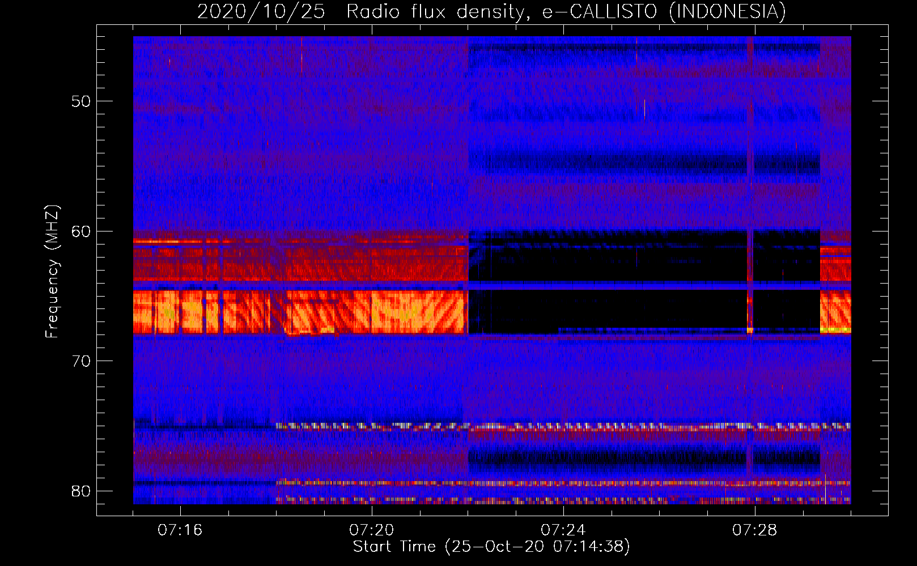Click the bright orange emission band near 66 MHz
Screen dimensions: 917x566
[x=300, y=312]
